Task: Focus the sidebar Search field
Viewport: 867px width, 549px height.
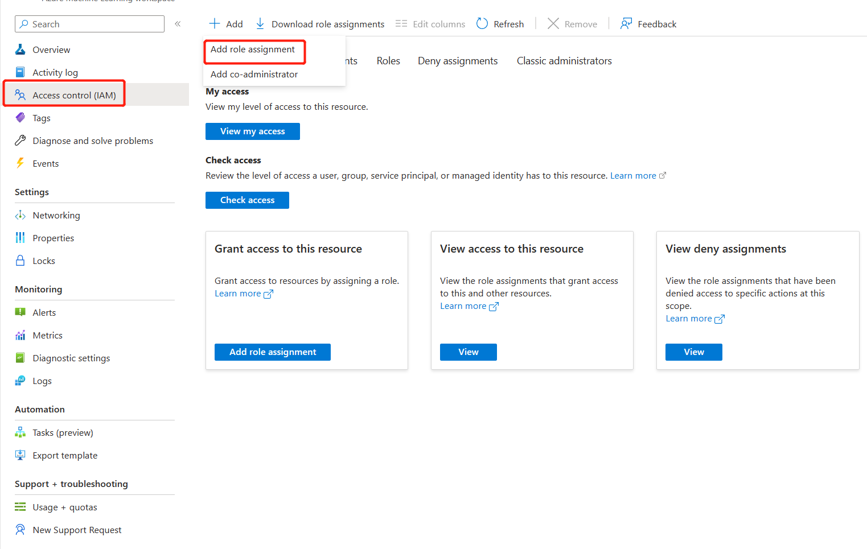Action: point(89,24)
